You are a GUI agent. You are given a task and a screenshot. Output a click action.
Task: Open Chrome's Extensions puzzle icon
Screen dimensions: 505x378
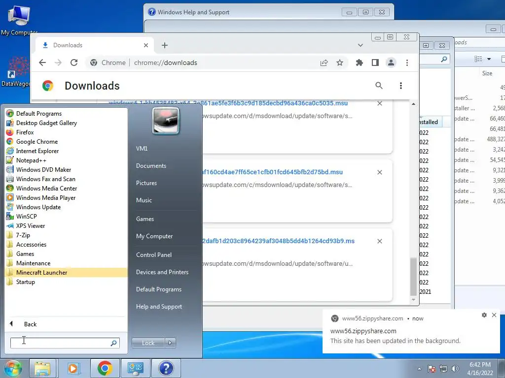tap(360, 63)
